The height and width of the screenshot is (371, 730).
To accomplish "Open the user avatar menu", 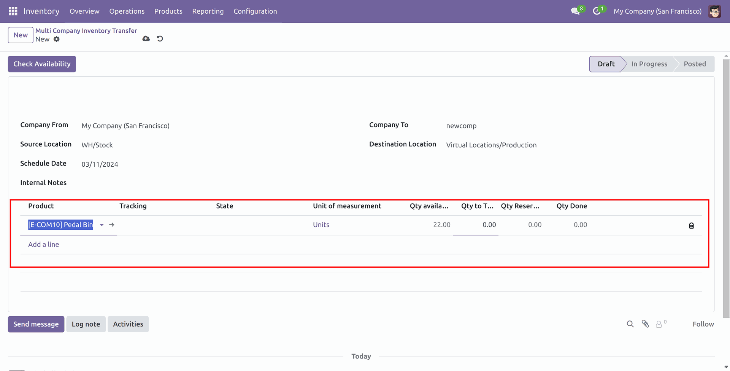I will pos(714,11).
